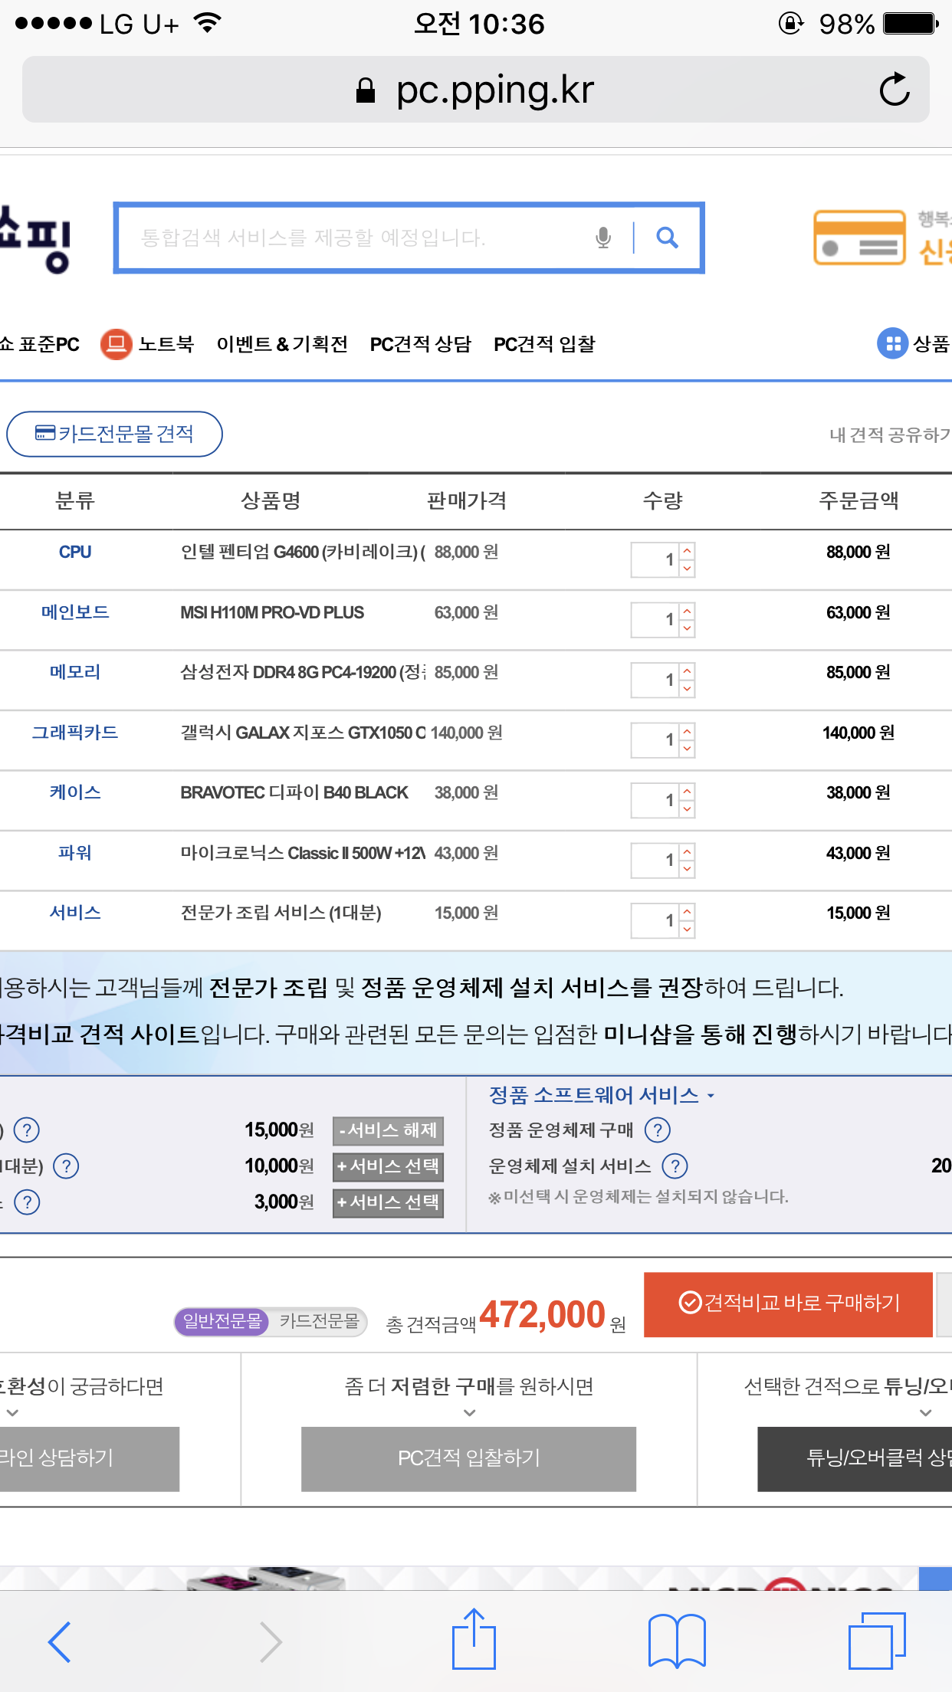This screenshot has width=952, height=1692.
Task: Open the 이벤트 & 기획전 menu
Action: (x=282, y=344)
